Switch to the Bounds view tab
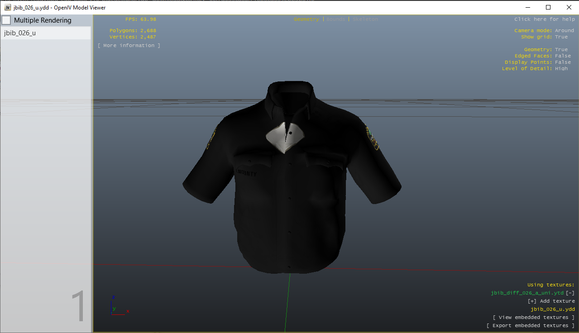Viewport: 579px width, 333px height. tap(336, 19)
